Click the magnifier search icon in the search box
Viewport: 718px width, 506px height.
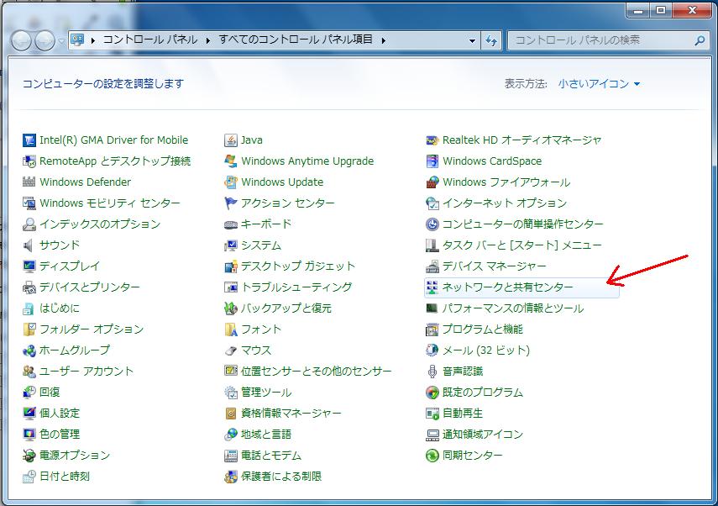(x=700, y=41)
